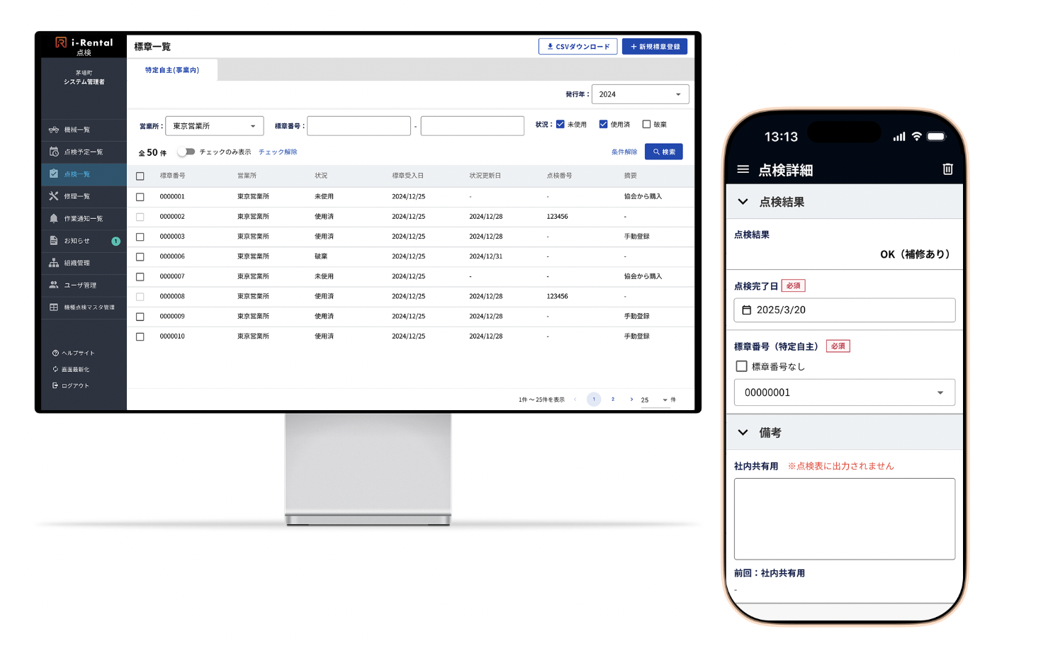
Task: Expand the 営業所 東京営業所 dropdown
Action: [x=214, y=126]
